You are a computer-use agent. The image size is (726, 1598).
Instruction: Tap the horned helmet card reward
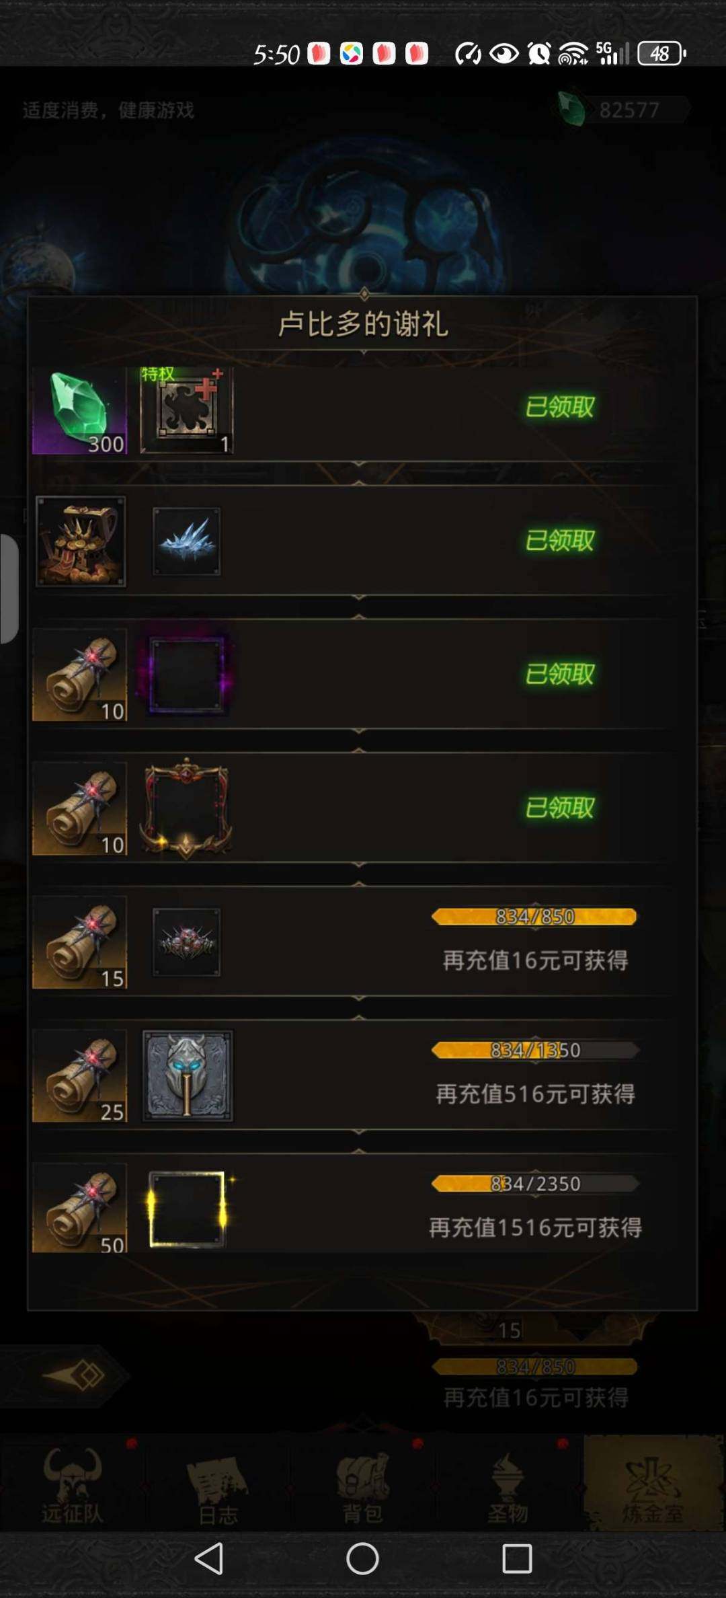pos(188,1076)
